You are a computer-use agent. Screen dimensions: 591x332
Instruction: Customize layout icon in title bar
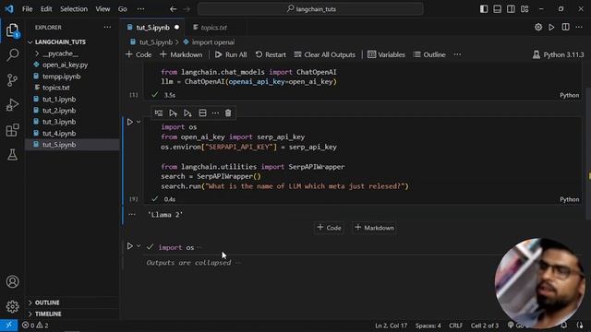pos(525,9)
